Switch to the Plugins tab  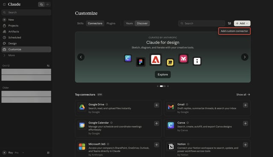[111, 23]
